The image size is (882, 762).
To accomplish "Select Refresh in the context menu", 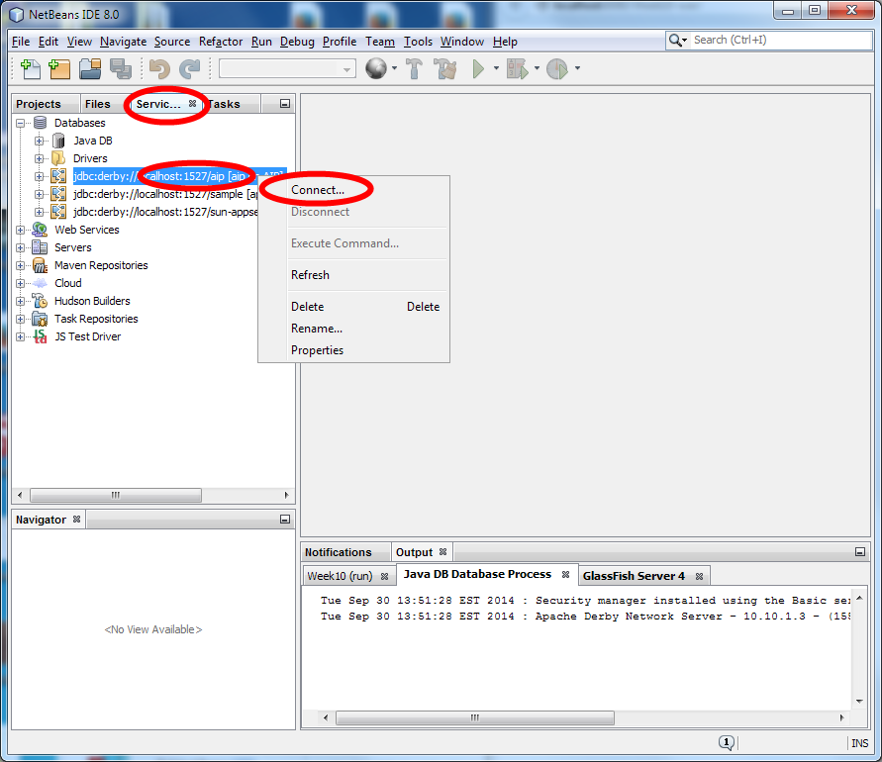I will point(310,274).
